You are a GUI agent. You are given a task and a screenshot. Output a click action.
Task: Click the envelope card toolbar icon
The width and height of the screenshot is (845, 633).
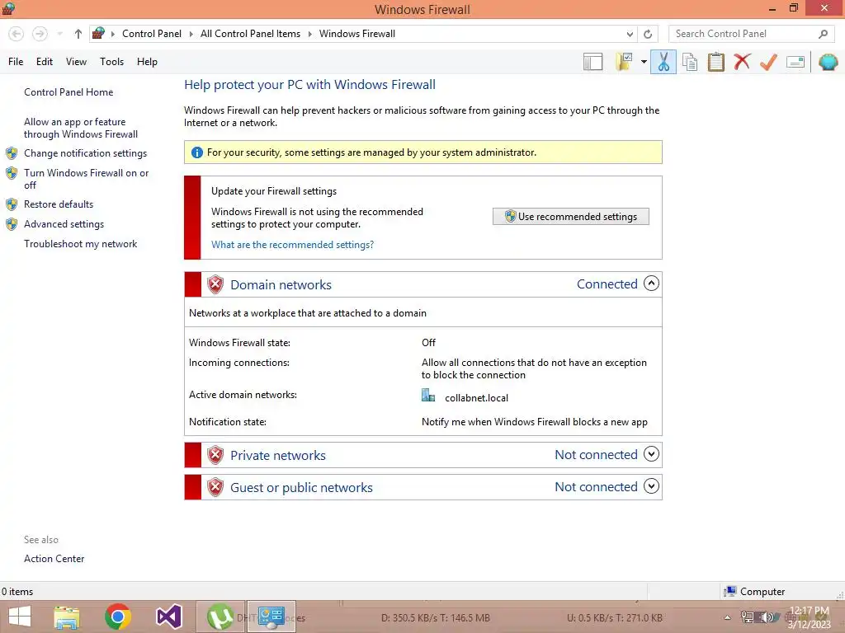795,63
